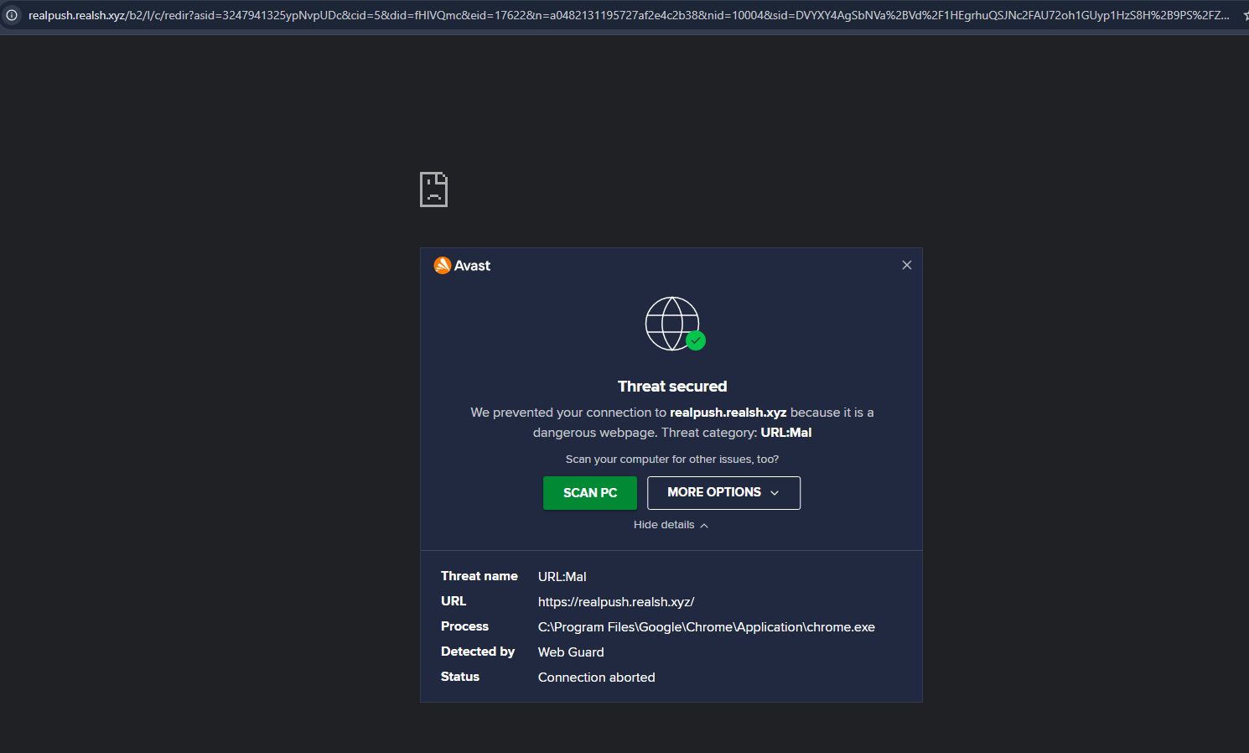Click the chrome.exe process path
The width and height of the screenshot is (1249, 753).
[707, 627]
